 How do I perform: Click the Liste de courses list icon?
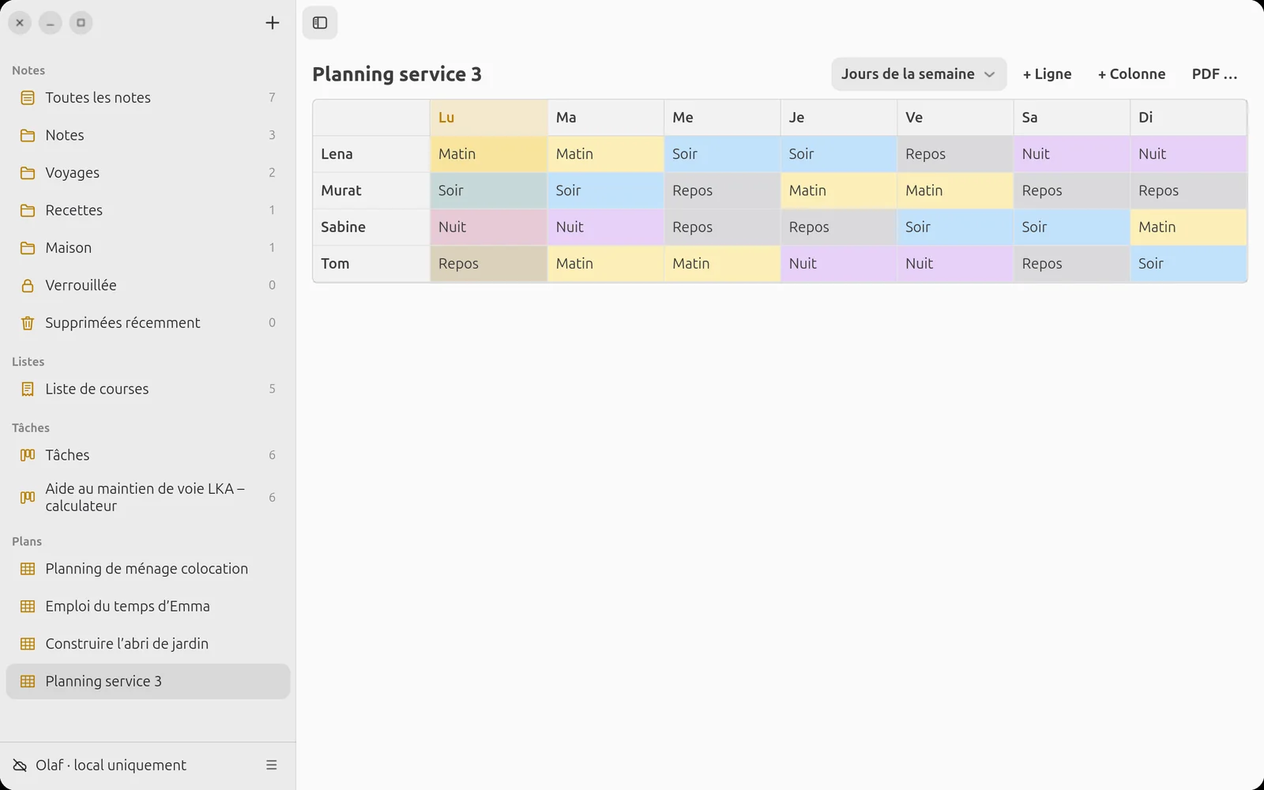click(28, 389)
